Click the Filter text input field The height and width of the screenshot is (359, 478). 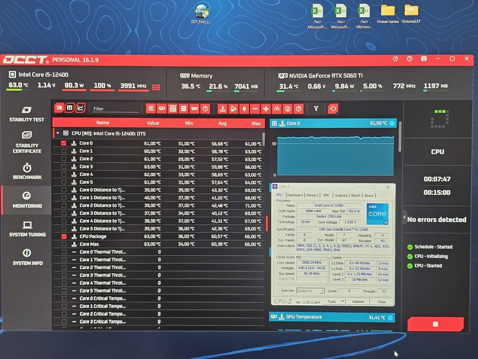click(115, 109)
